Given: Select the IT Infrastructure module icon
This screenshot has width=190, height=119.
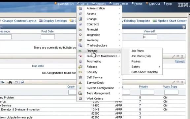Looking at the screenshot, I should [x=80, y=45].
